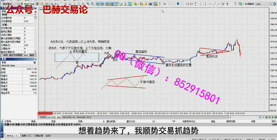Pause the test playback
Viewport: 277px width, 140px height.
tap(165, 4)
